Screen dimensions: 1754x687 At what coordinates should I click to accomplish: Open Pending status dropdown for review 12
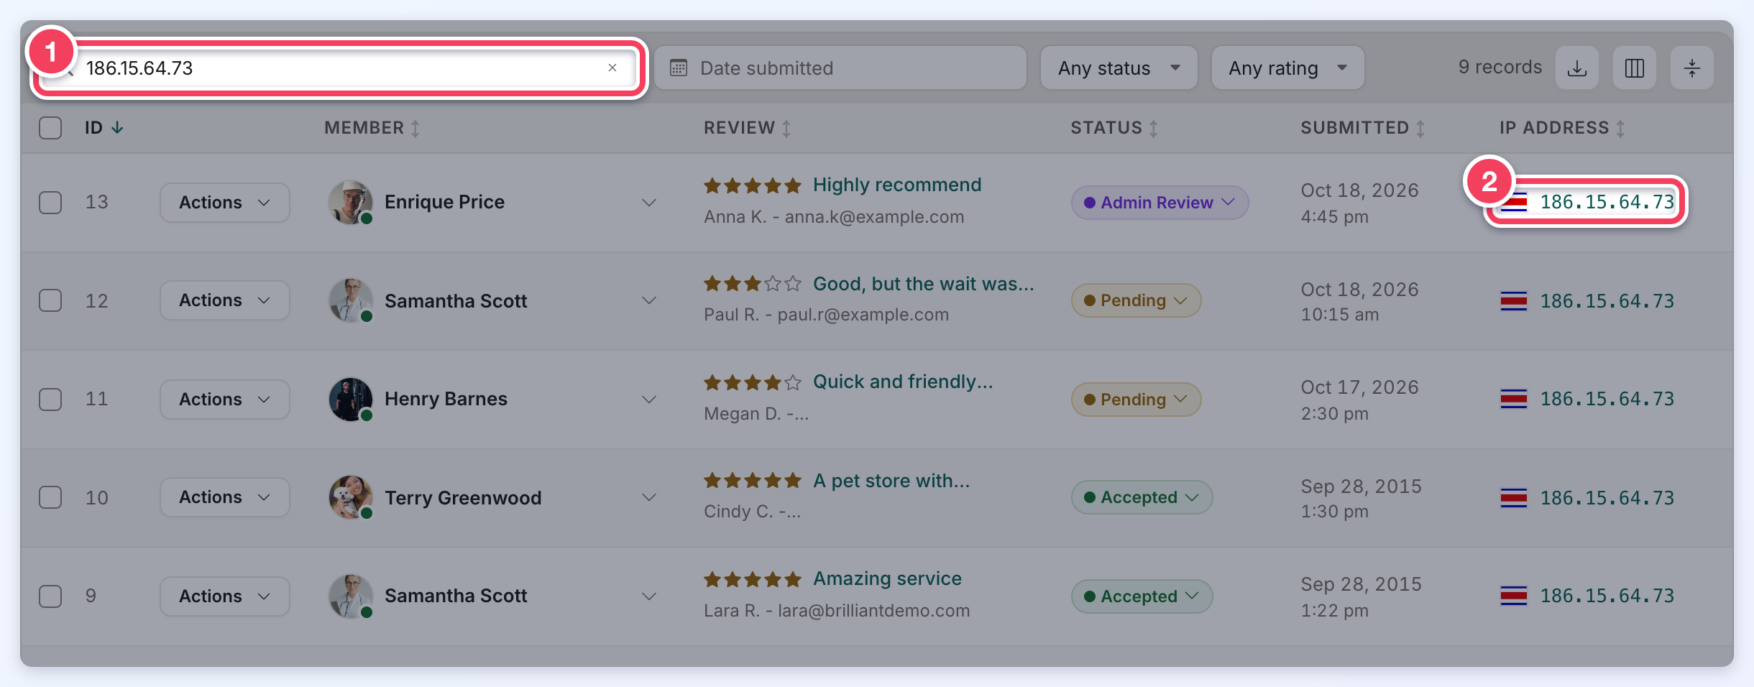pos(1136,300)
